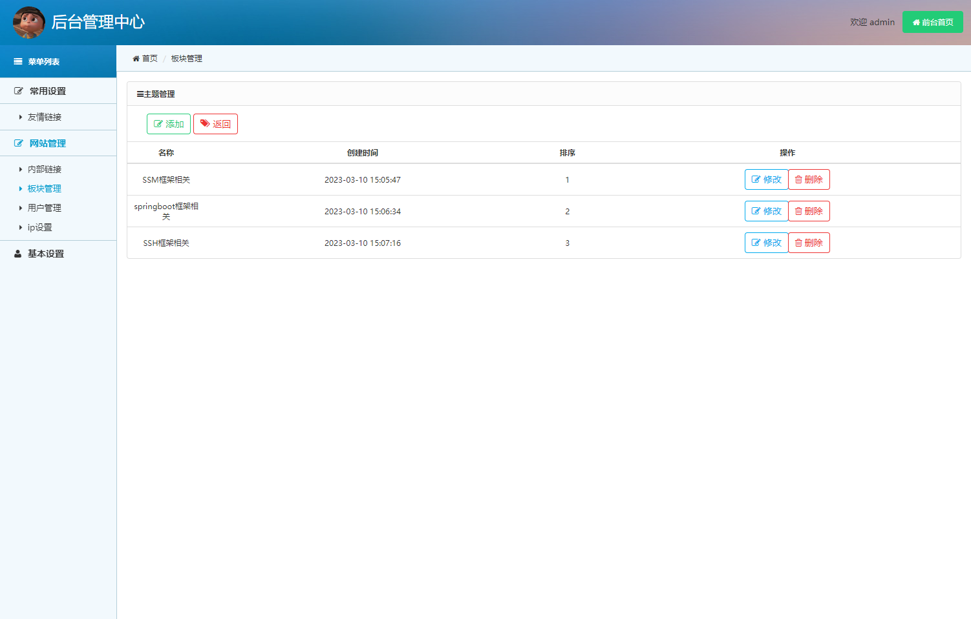Select 友情链接 in the sidebar

45,117
